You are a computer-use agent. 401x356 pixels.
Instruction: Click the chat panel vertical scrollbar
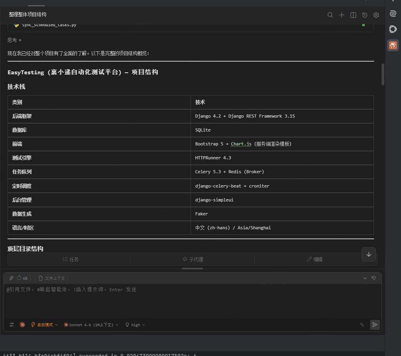tap(383, 74)
